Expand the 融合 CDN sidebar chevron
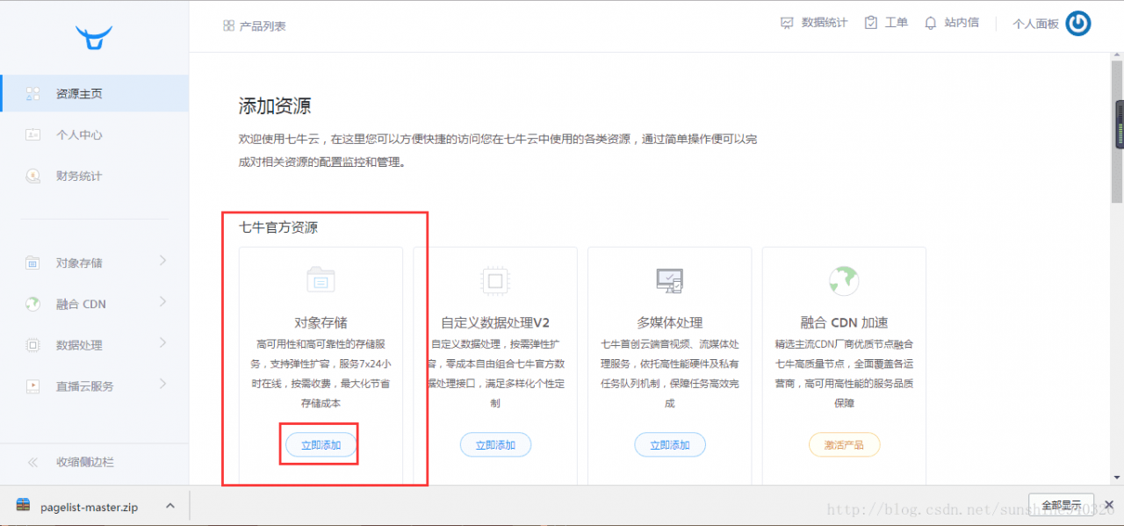This screenshot has width=1124, height=526. (163, 302)
